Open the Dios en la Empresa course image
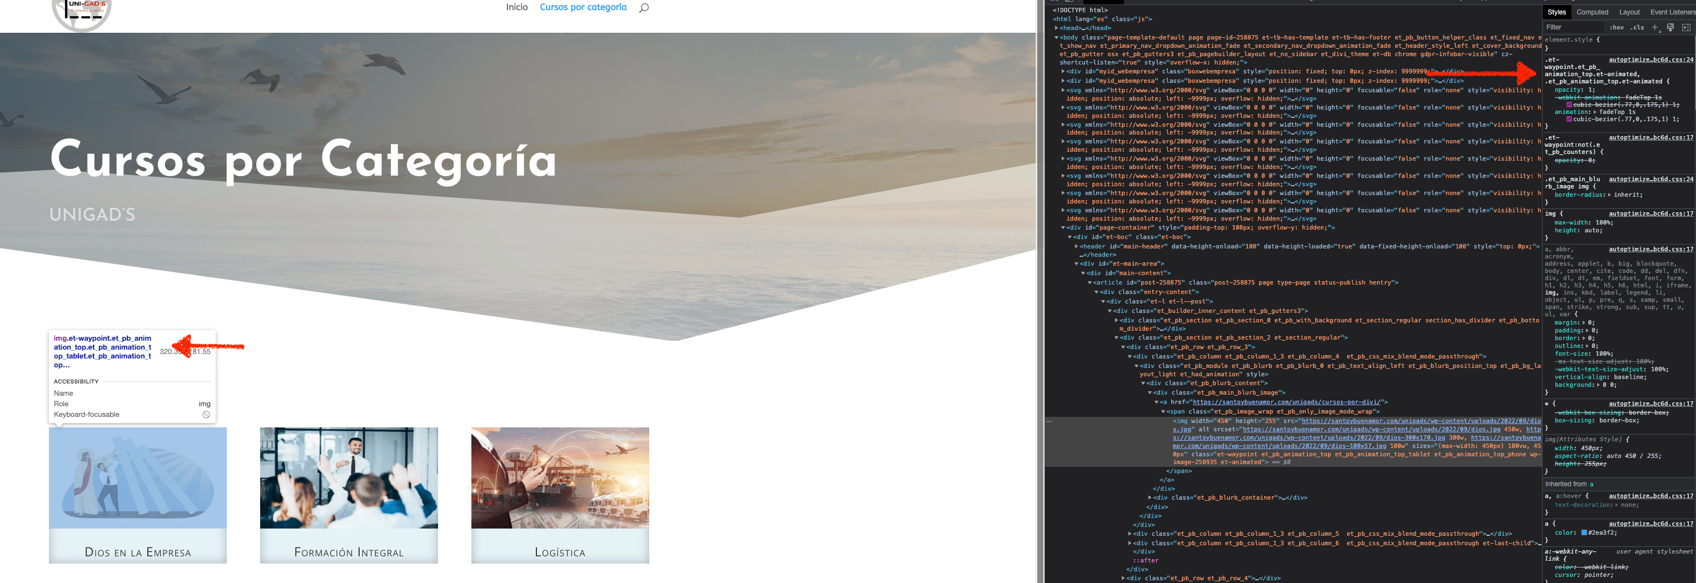 point(138,478)
